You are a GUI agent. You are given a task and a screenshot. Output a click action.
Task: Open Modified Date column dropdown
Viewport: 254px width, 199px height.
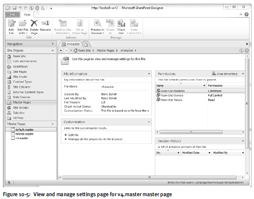point(209,153)
